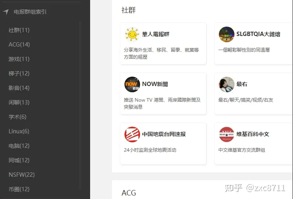Viewport: 293px width, 199px height.
Task: Click the sun avatar of 華人電報群
Action: click(x=132, y=34)
